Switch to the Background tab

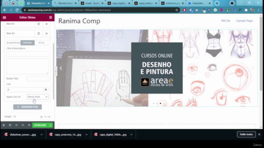14,43
